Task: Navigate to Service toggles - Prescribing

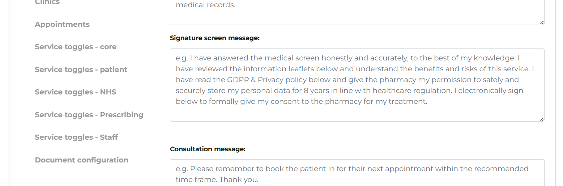Action: [89, 115]
